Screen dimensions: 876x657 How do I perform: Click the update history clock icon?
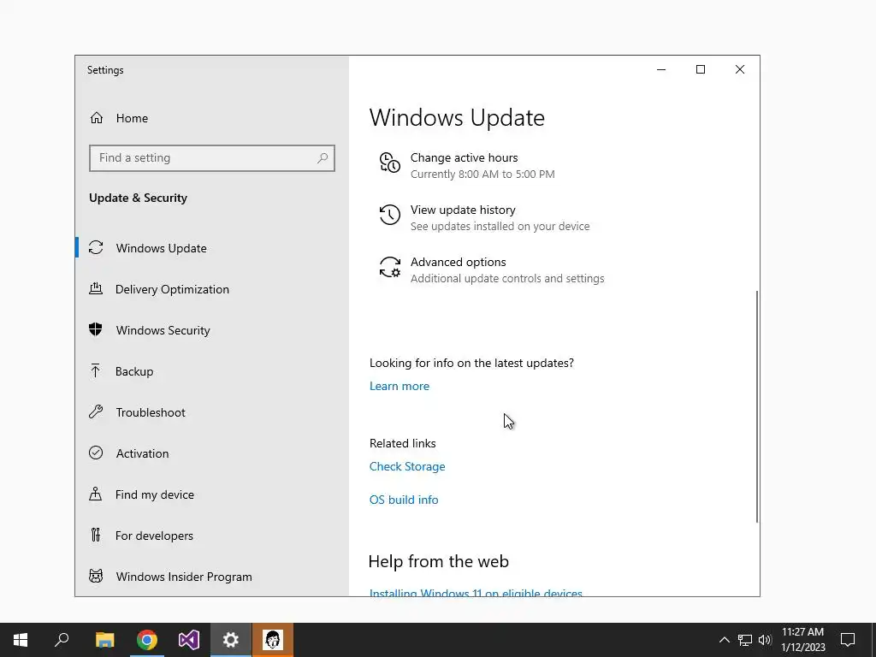tap(389, 215)
